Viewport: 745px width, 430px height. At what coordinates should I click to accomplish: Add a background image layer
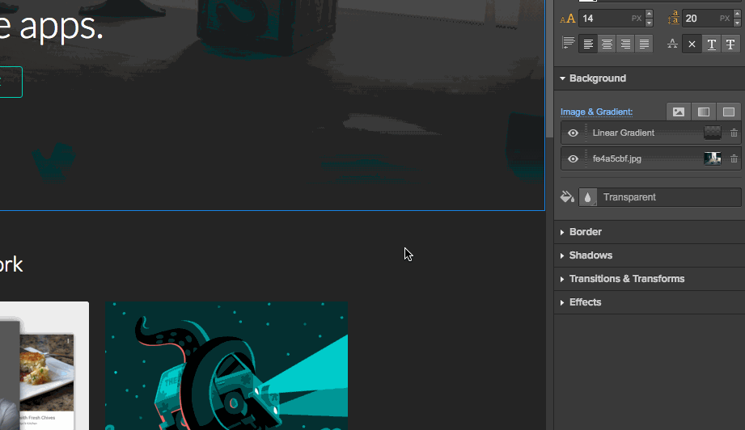tap(679, 112)
